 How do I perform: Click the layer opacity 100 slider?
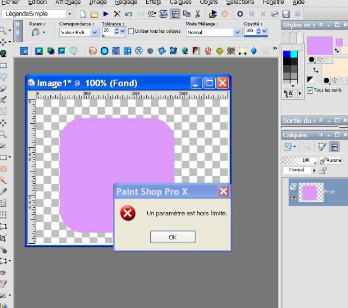(x=299, y=160)
